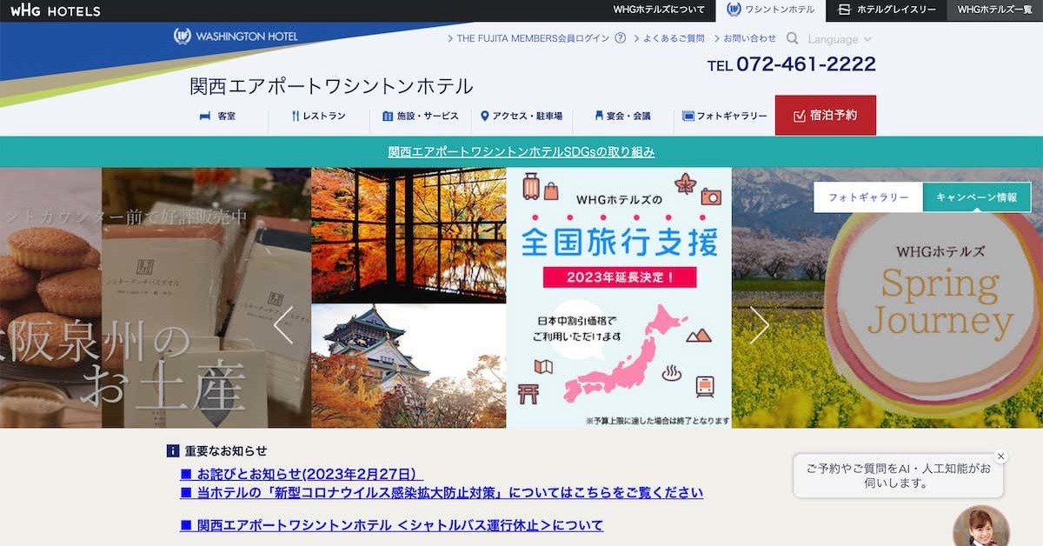
Task: Click the Washington Hotel logo in header
Action: click(x=236, y=37)
